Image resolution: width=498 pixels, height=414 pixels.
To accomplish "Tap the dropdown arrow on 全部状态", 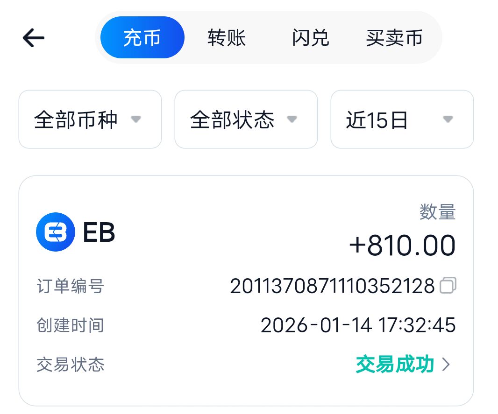I will pyautogui.click(x=292, y=120).
